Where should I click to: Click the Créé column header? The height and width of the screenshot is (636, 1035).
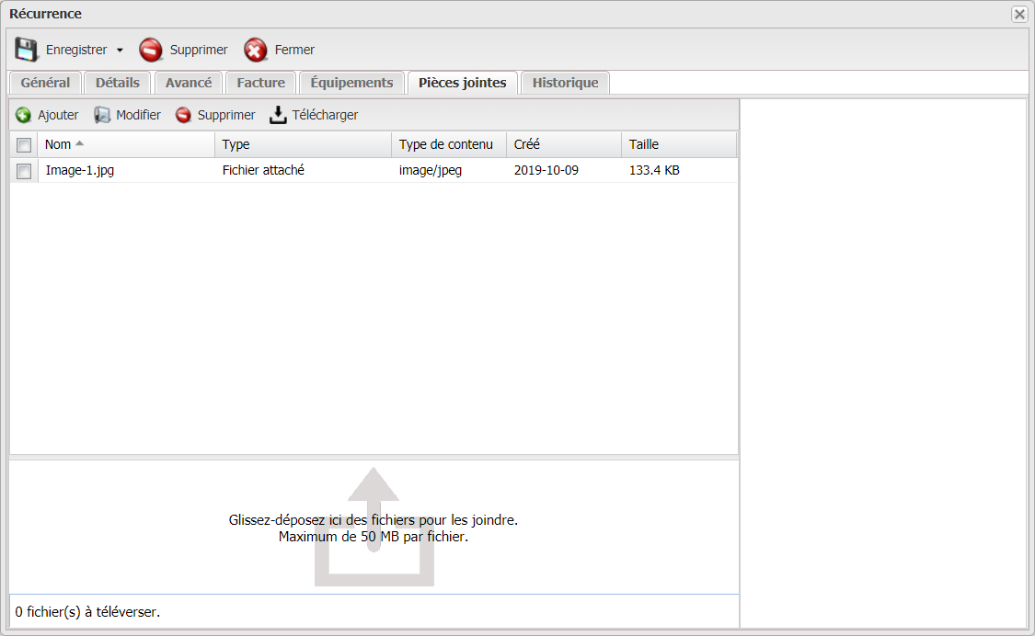pyautogui.click(x=527, y=144)
